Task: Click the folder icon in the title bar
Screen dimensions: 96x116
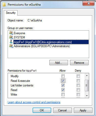Action: 4,5
